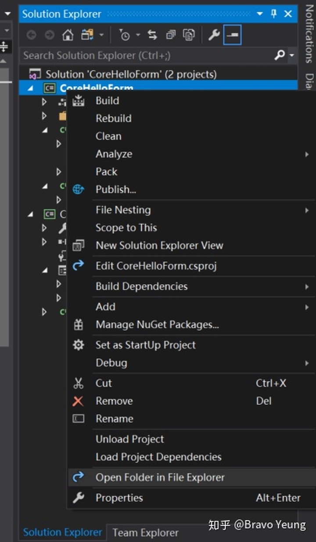The height and width of the screenshot is (542, 316).
Task: Choose Build from the context menu
Action: tap(191, 100)
